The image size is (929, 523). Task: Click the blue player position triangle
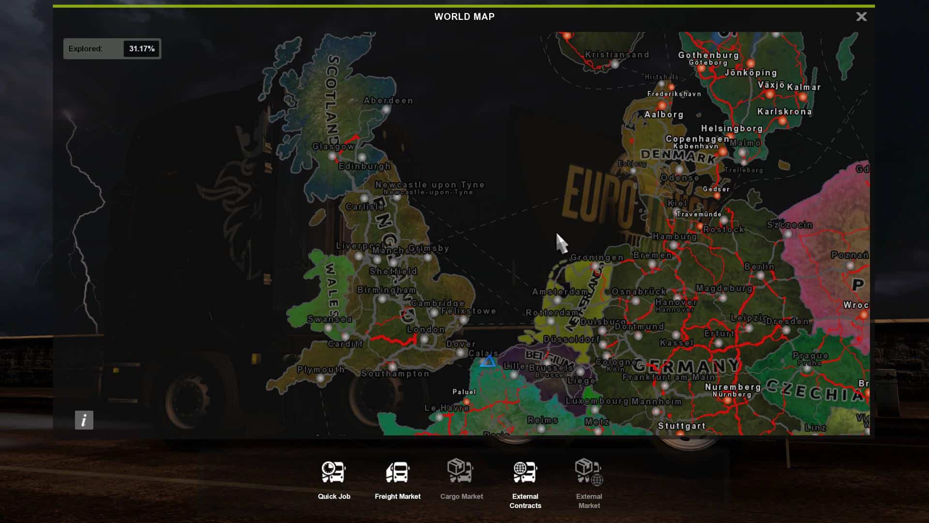(488, 361)
